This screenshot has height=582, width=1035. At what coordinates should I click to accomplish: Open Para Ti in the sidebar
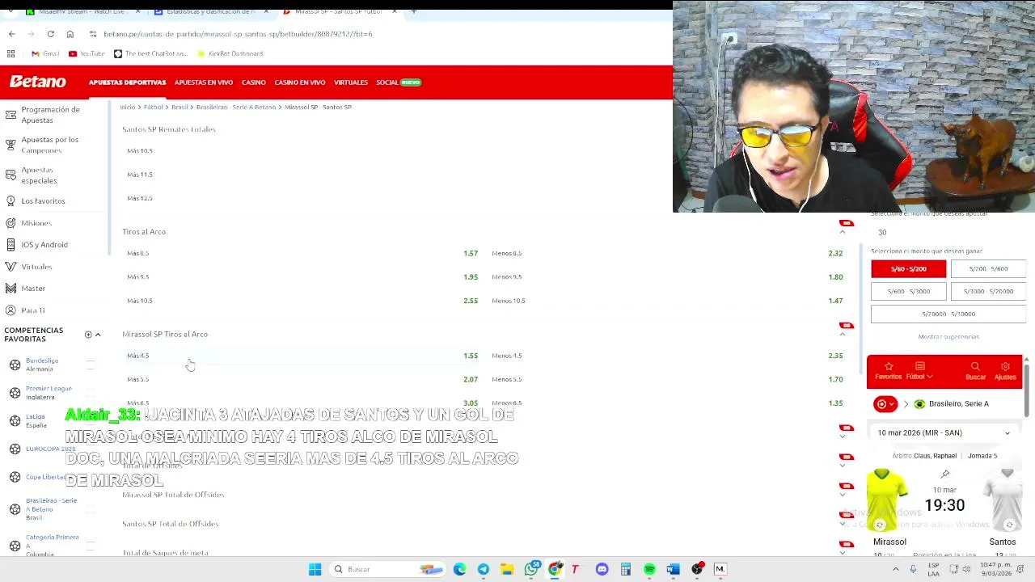[x=32, y=310]
